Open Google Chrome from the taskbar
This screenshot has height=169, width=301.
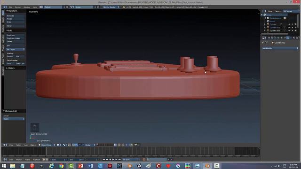(x=61, y=166)
